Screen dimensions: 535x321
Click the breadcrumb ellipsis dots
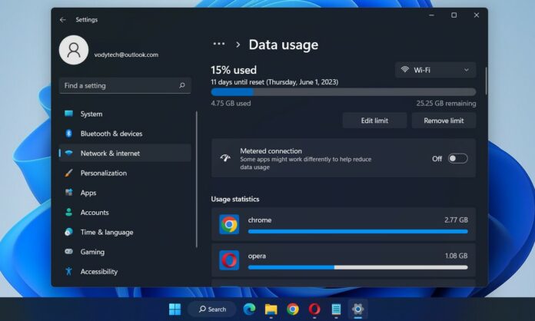(219, 44)
